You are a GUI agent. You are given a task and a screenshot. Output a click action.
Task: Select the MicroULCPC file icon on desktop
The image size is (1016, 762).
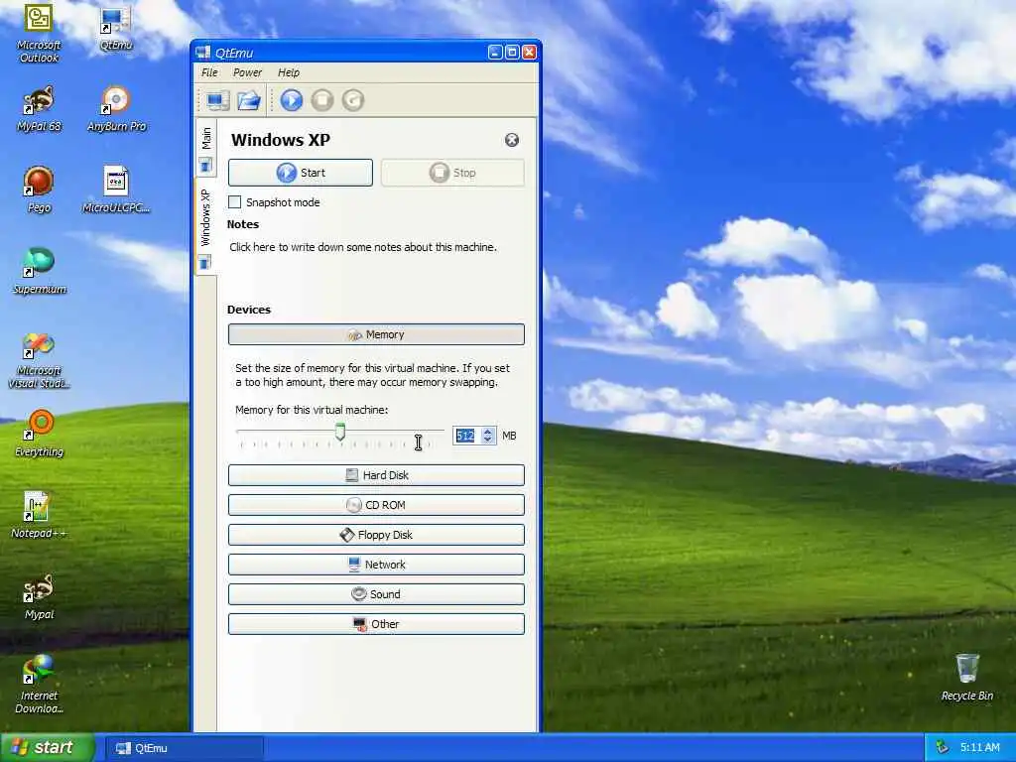pyautogui.click(x=116, y=190)
